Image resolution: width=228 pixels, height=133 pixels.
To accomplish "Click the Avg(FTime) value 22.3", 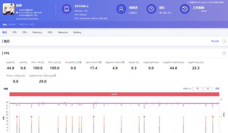I will 196,68.
